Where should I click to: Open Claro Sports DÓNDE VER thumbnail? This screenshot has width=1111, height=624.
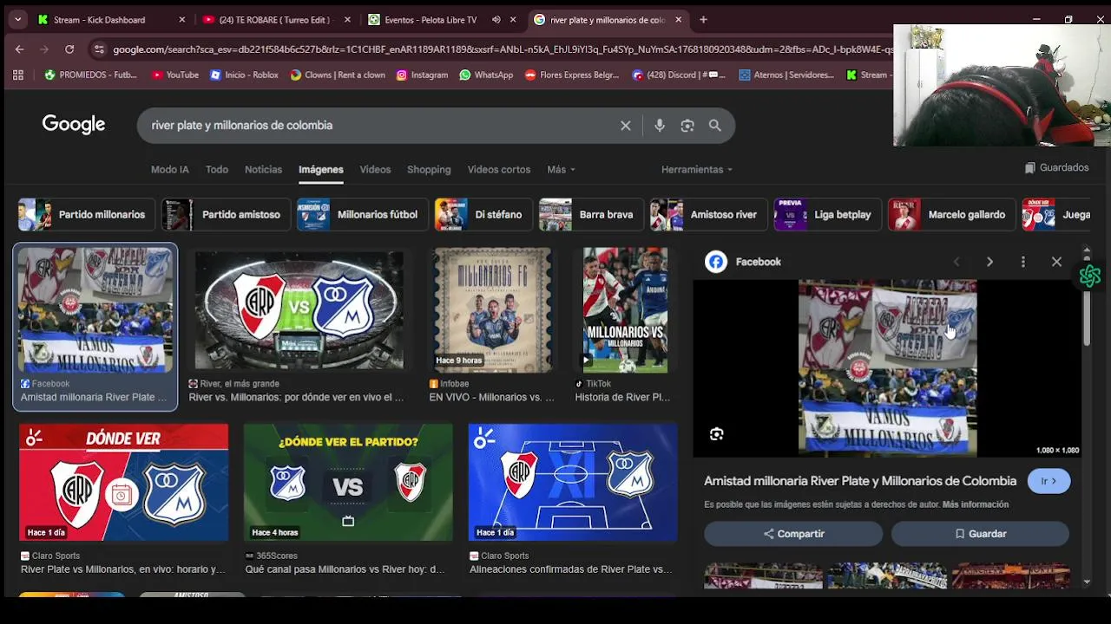pyautogui.click(x=124, y=483)
